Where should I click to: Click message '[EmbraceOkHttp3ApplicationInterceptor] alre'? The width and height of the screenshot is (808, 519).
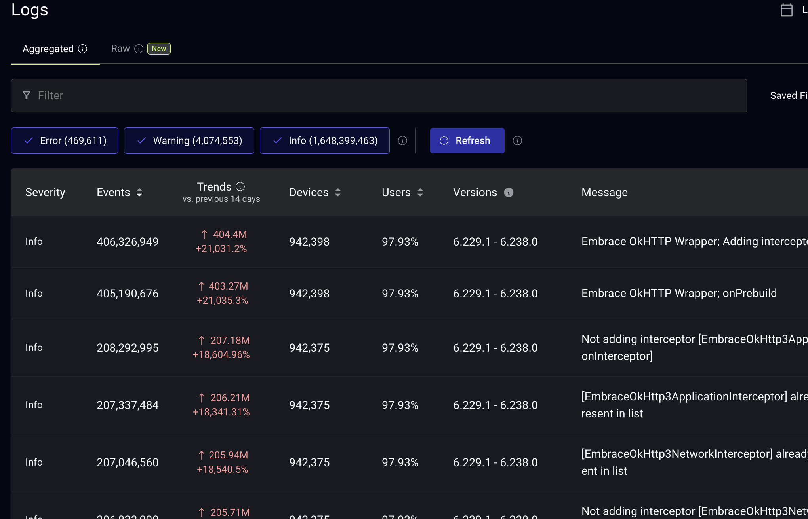click(695, 405)
